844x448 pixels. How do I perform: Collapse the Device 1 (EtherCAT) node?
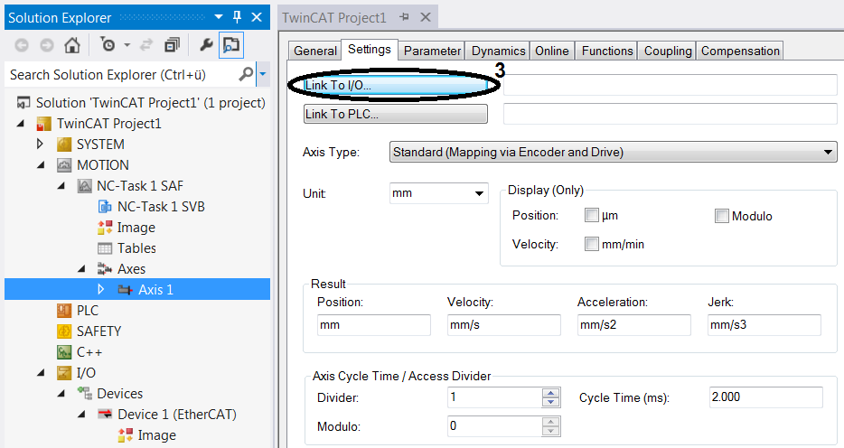click(x=82, y=414)
